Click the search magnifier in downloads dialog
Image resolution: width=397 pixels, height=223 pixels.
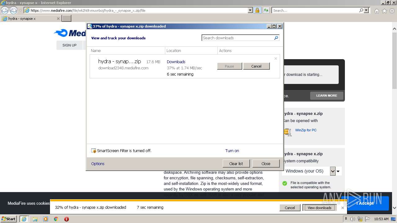pos(276,38)
